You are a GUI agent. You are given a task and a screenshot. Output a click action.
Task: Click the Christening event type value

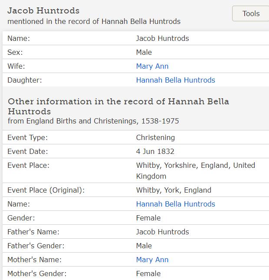click(x=155, y=137)
